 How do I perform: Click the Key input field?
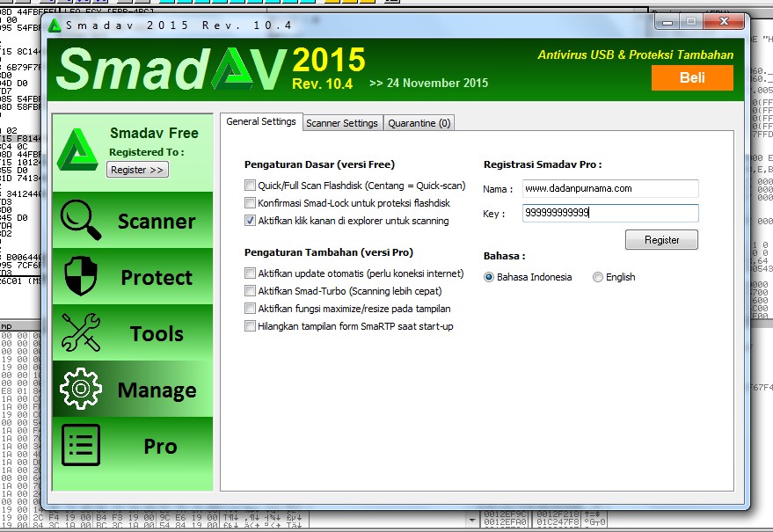pyautogui.click(x=610, y=213)
